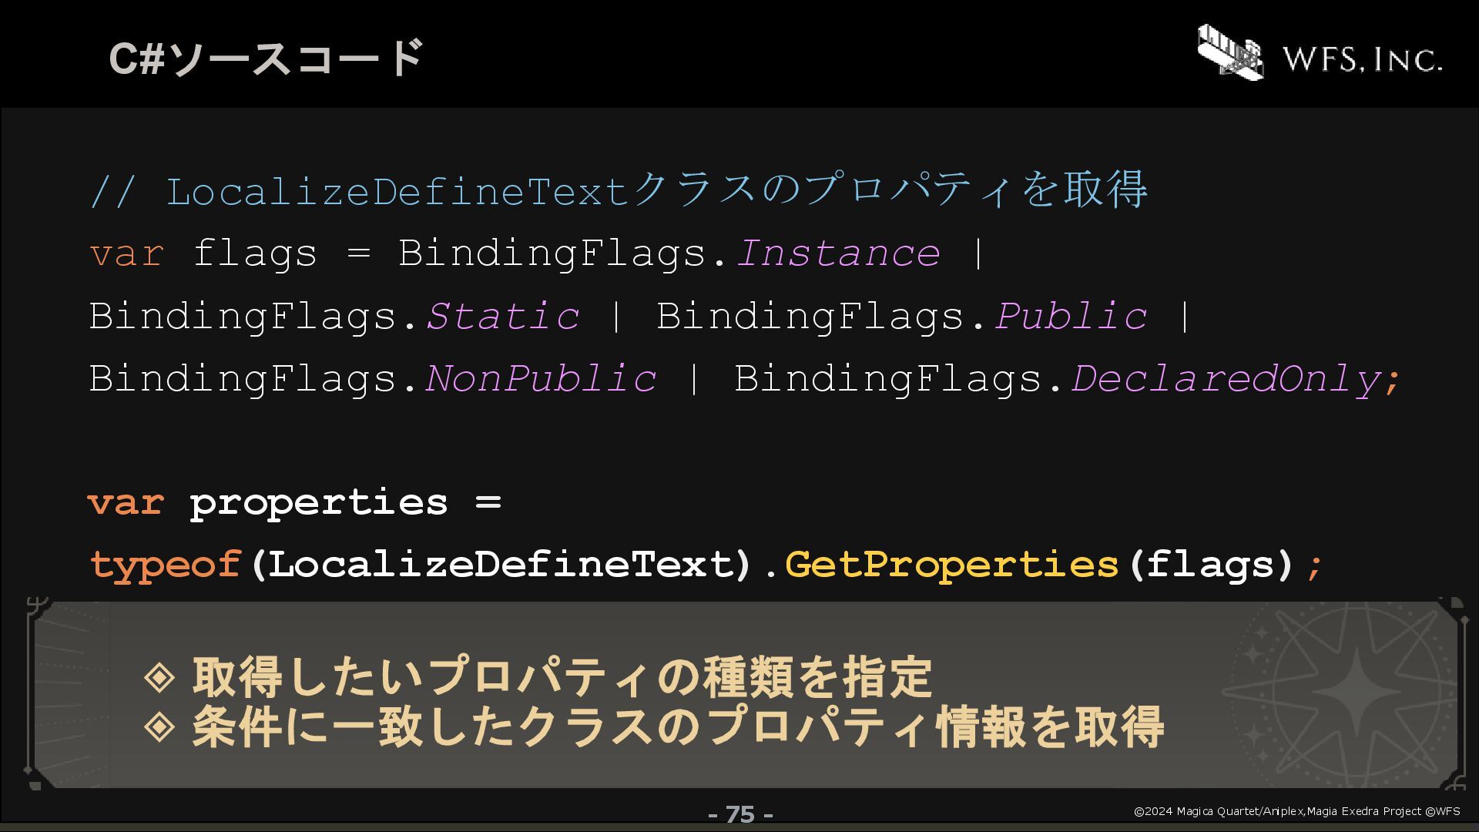The height and width of the screenshot is (832, 1479).
Task: Click the second diamond bullet icon
Action: [x=159, y=726]
